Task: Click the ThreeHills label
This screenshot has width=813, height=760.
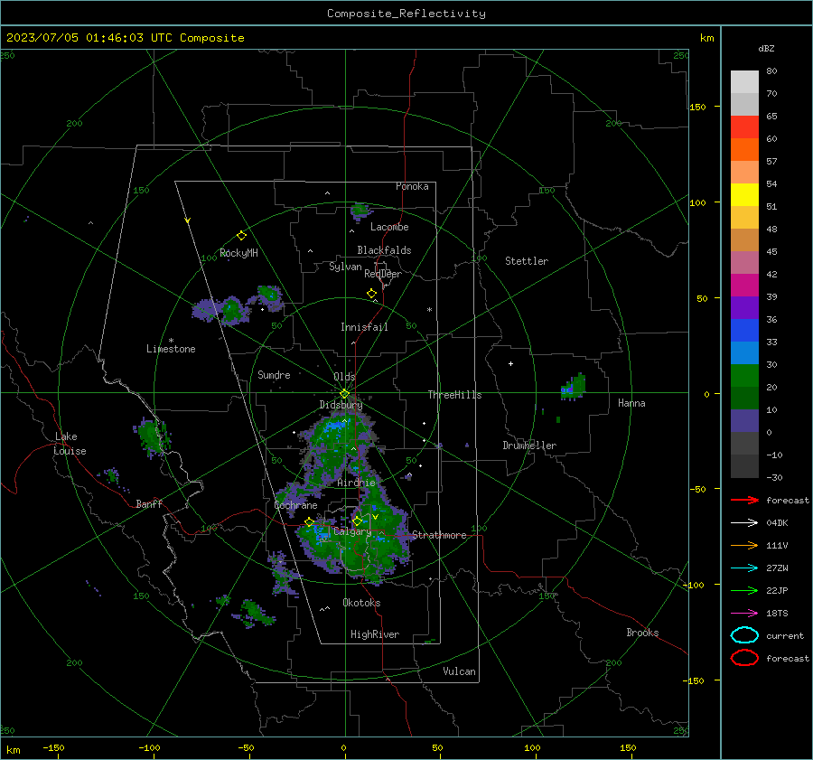Action: 454,395
